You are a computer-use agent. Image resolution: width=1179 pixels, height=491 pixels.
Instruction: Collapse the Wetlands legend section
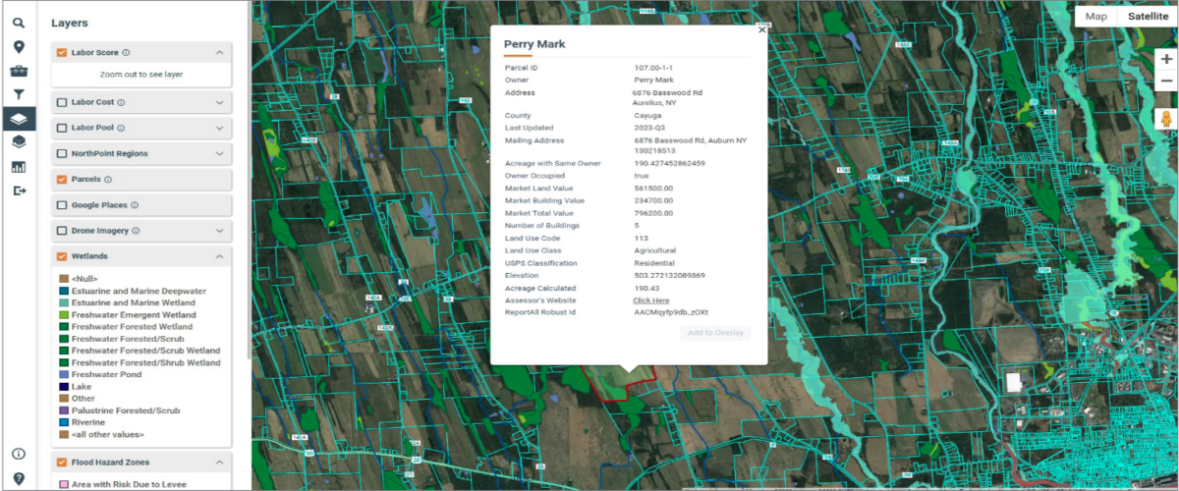coord(219,256)
